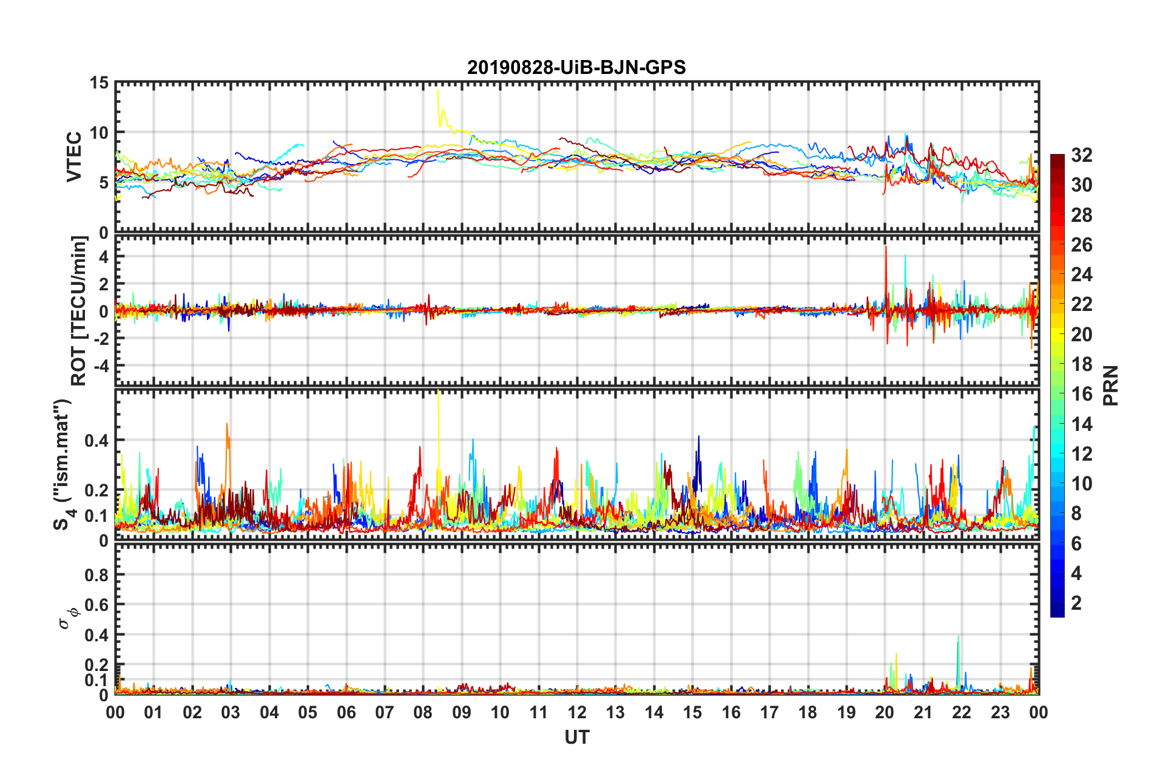This screenshot has width=1154, height=771.
Task: Click x-axis tick label 13
Action: (x=615, y=712)
